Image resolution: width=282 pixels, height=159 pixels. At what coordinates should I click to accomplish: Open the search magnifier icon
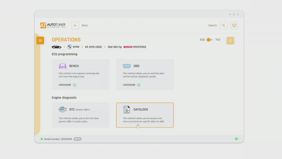click(223, 25)
